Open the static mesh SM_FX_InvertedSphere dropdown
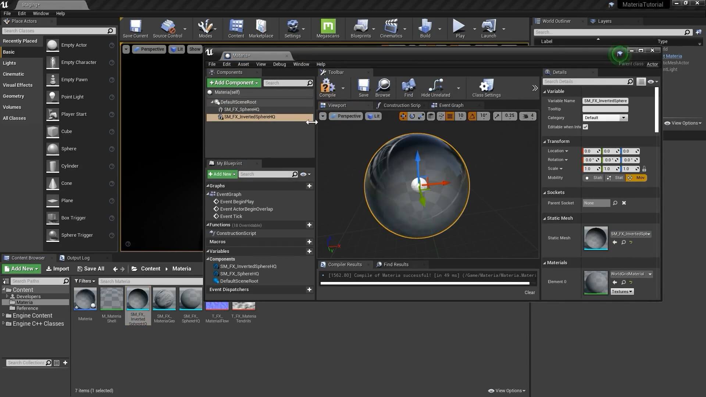Screen dimensions: 706x397 [x=631, y=234]
